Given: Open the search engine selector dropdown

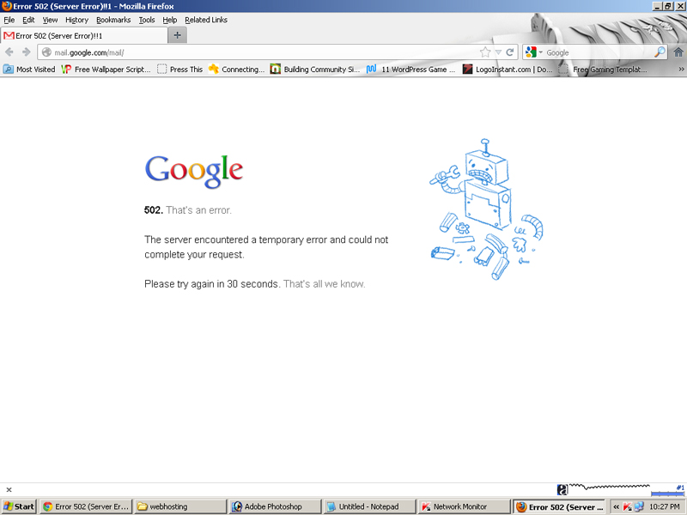Looking at the screenshot, I should (534, 52).
